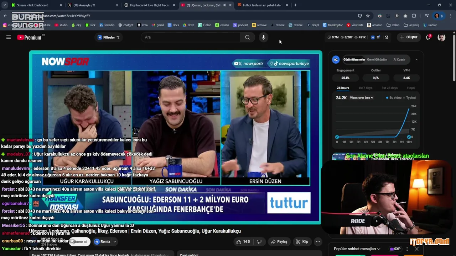
Task: Open the gmail bookmark
Action: click(158, 25)
